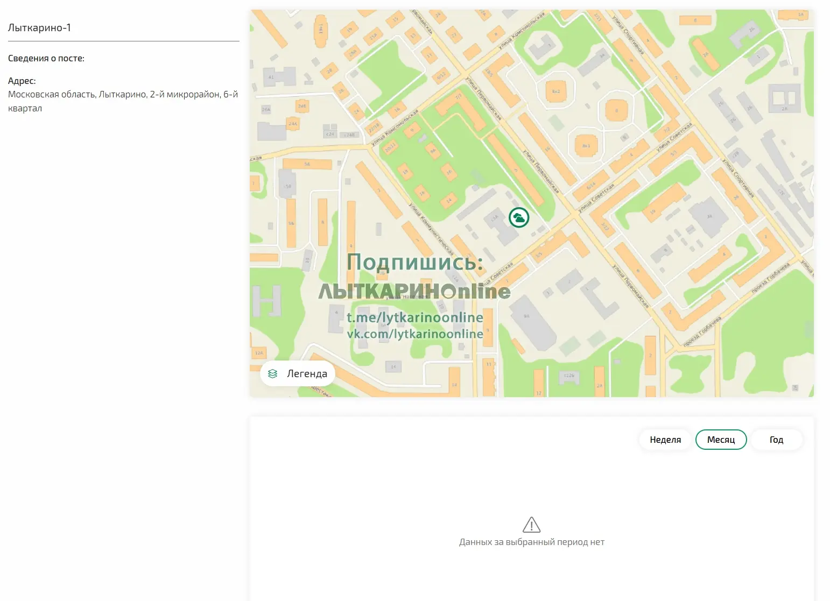This screenshot has height=601, width=830.
Task: Click the layers icon beside Легенда
Action: click(x=273, y=373)
